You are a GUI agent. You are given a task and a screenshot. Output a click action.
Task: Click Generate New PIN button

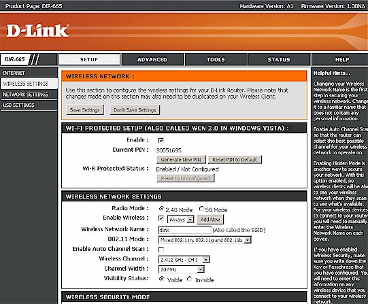coord(181,160)
